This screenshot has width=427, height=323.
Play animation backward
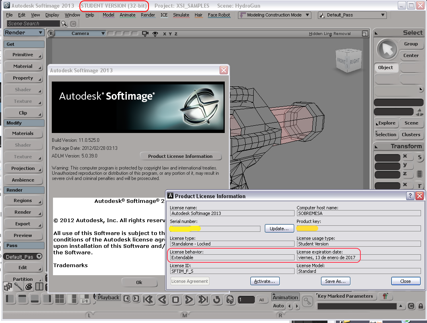pos(162,300)
